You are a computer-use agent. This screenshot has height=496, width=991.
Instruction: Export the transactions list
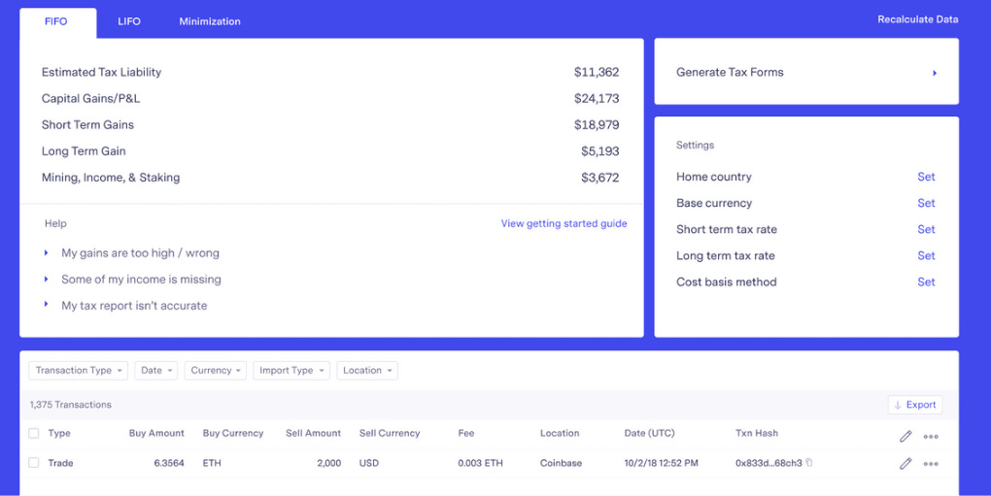pyautogui.click(x=915, y=405)
